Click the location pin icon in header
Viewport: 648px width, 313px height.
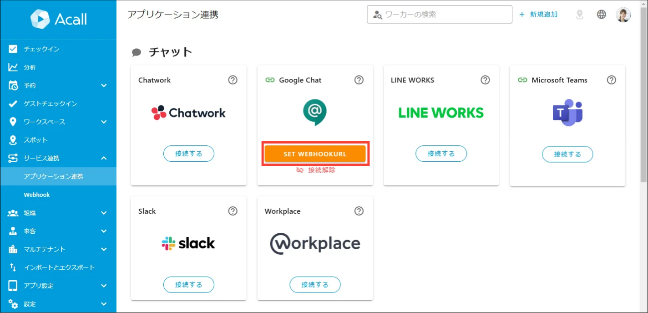point(579,15)
